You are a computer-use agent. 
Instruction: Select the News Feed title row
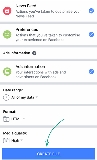(48, 11)
